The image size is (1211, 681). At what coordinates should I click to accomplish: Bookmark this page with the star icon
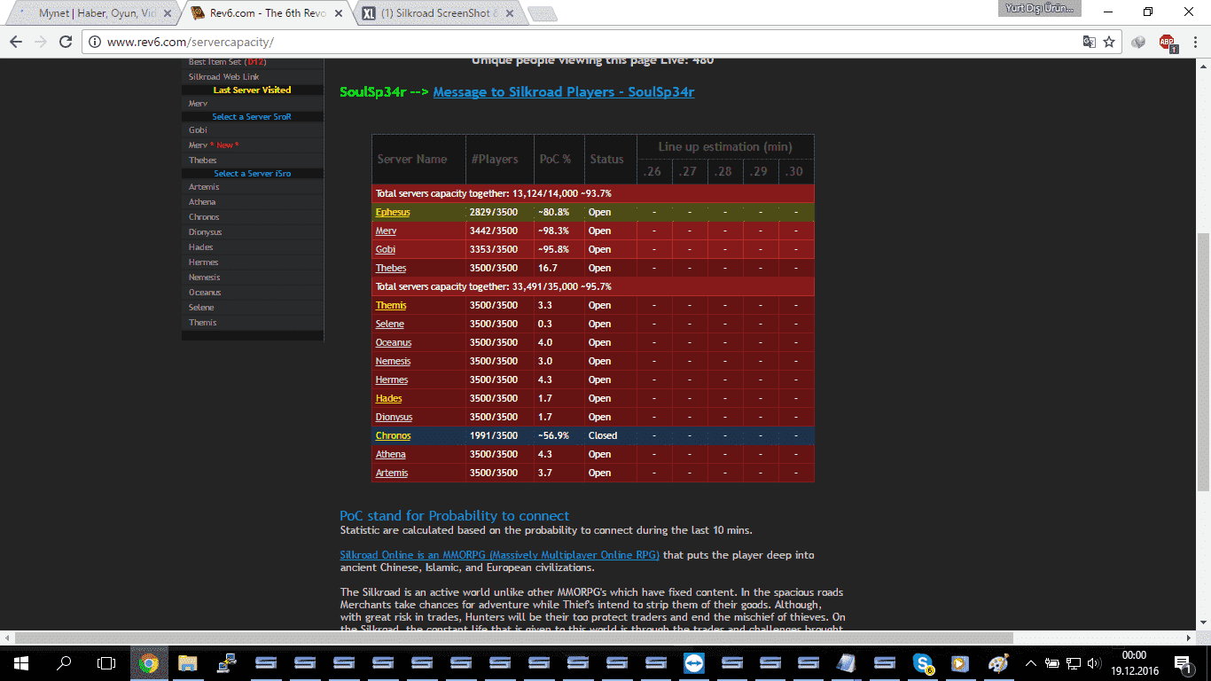(1109, 42)
